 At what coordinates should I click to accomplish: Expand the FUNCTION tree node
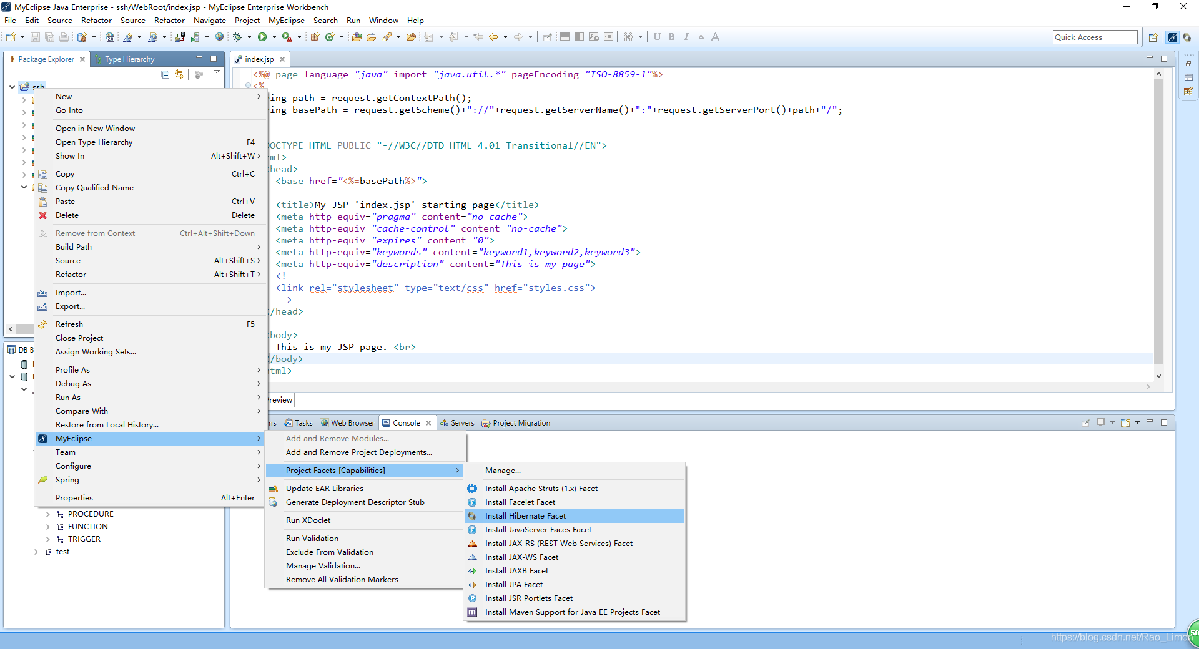point(48,527)
